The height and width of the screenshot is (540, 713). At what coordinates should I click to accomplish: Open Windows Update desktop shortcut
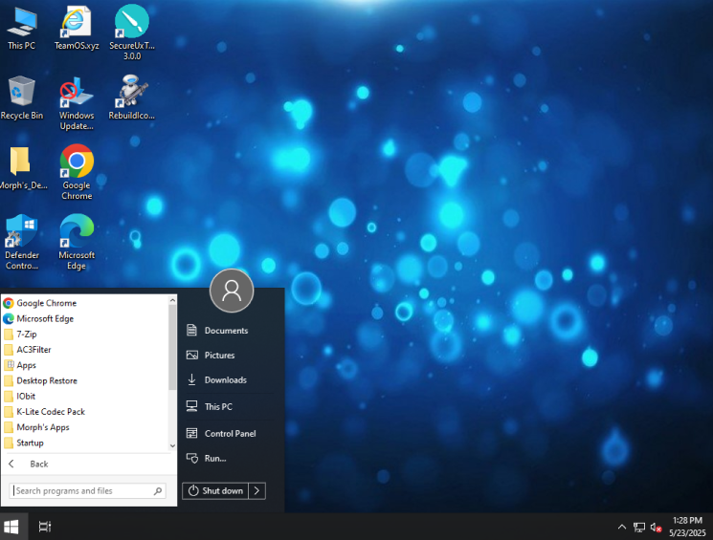click(77, 103)
